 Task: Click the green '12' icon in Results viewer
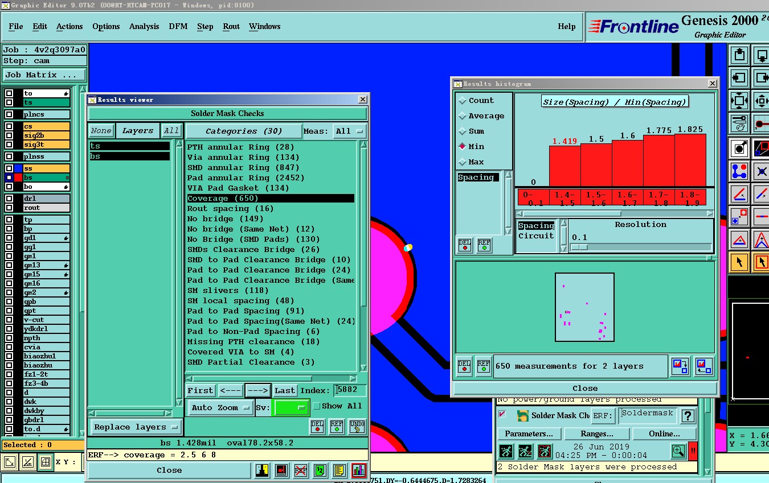pos(320,470)
